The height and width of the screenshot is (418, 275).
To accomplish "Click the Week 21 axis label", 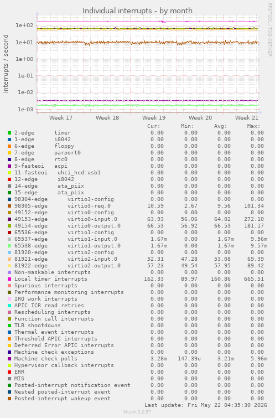I will click(247, 117).
